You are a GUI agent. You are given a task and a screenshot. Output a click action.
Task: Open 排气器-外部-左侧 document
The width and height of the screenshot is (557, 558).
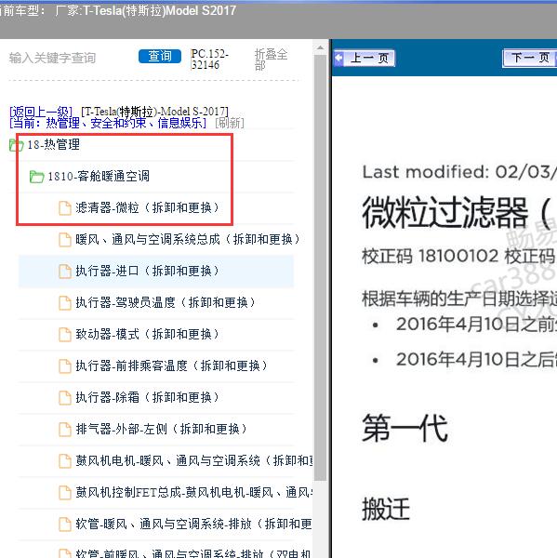tap(161, 429)
